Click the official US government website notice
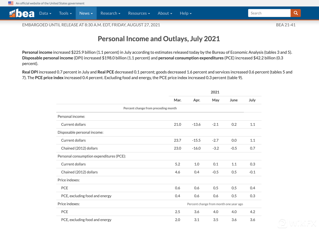This screenshot has width=319, height=232. [x=50, y=3]
